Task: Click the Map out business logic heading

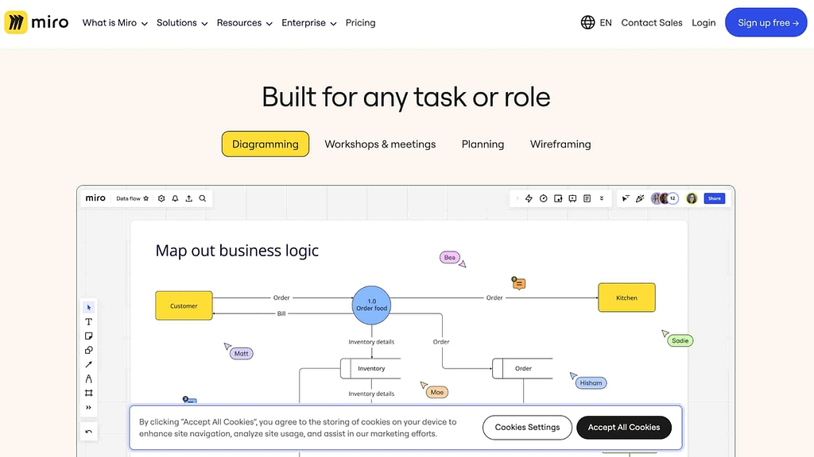Action: pos(237,251)
